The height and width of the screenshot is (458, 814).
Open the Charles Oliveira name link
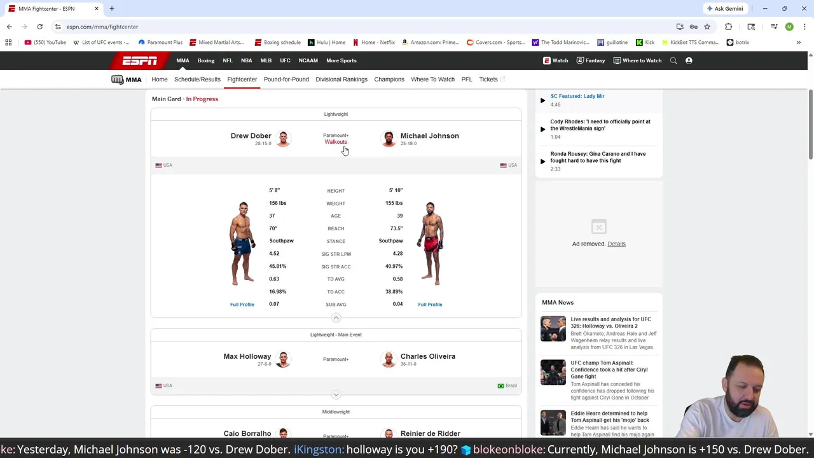click(x=428, y=356)
